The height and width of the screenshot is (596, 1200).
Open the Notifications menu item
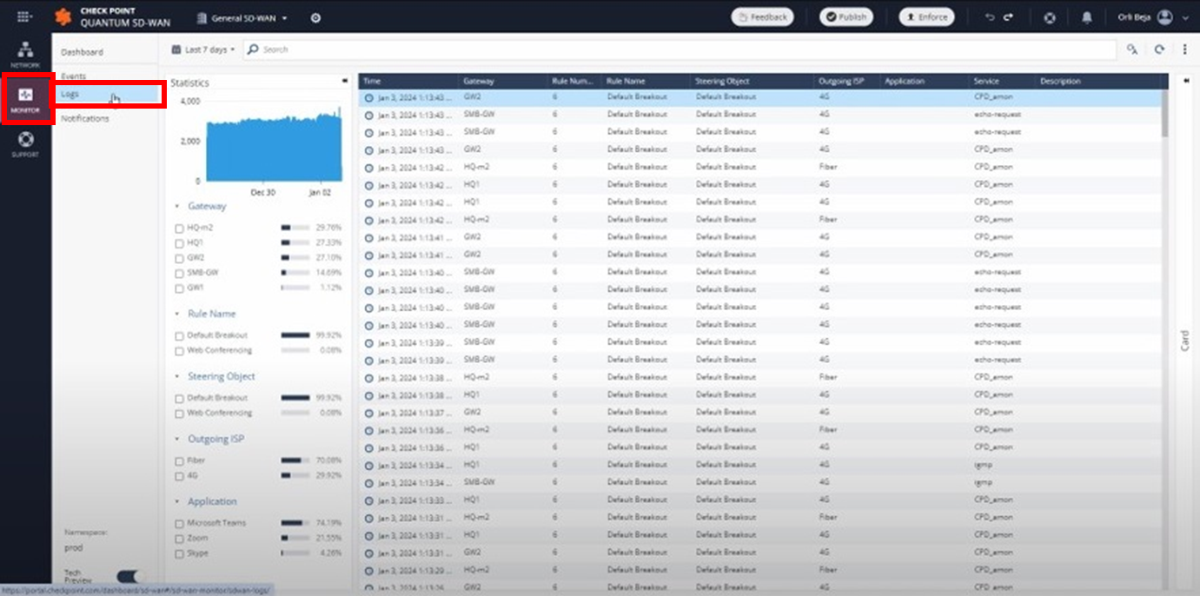[85, 118]
